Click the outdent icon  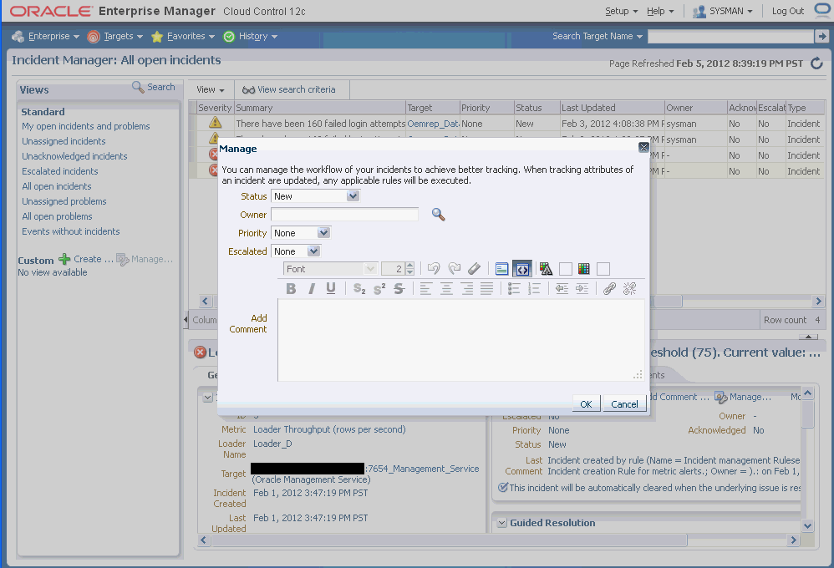562,289
